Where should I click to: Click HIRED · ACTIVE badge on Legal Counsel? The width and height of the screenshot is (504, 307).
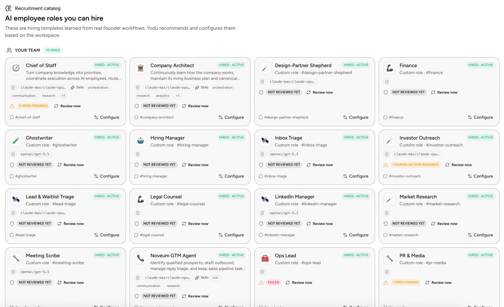pos(232,196)
